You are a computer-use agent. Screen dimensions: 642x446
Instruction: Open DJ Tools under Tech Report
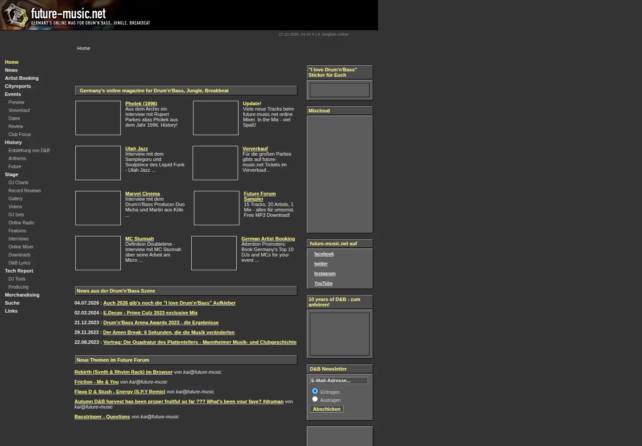coord(17,279)
